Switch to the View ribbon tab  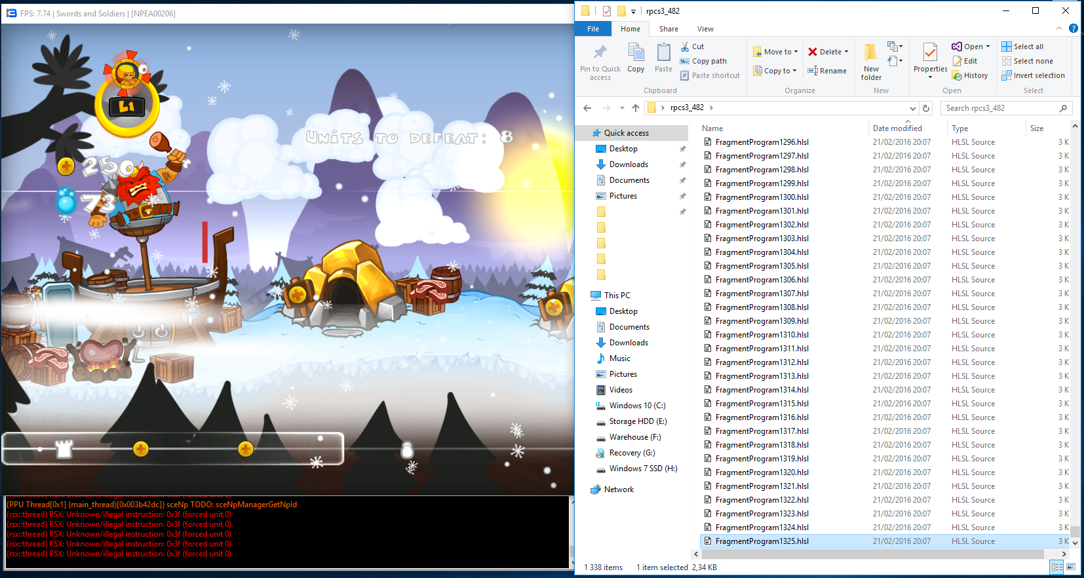705,29
